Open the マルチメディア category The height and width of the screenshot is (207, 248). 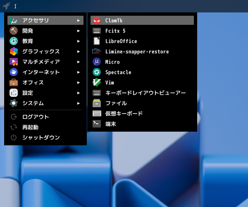click(45, 62)
